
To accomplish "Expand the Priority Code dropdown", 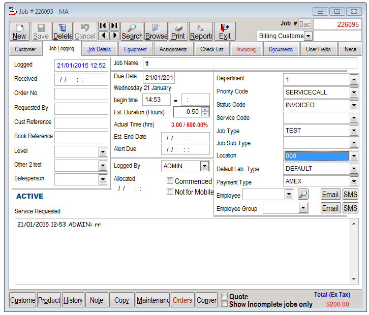I will (354, 92).
